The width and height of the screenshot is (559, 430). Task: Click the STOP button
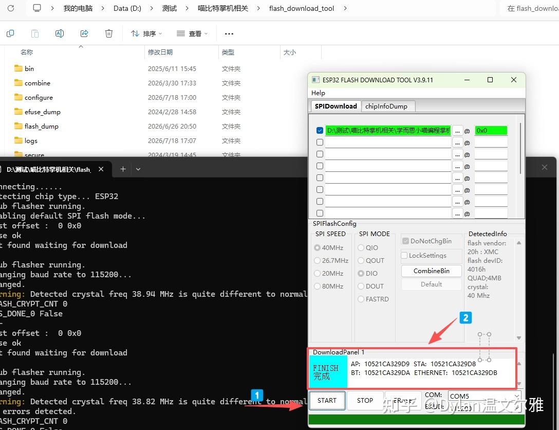(365, 400)
